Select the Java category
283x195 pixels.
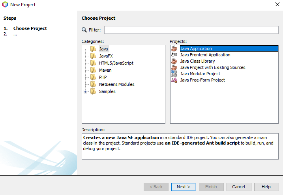[103, 49]
